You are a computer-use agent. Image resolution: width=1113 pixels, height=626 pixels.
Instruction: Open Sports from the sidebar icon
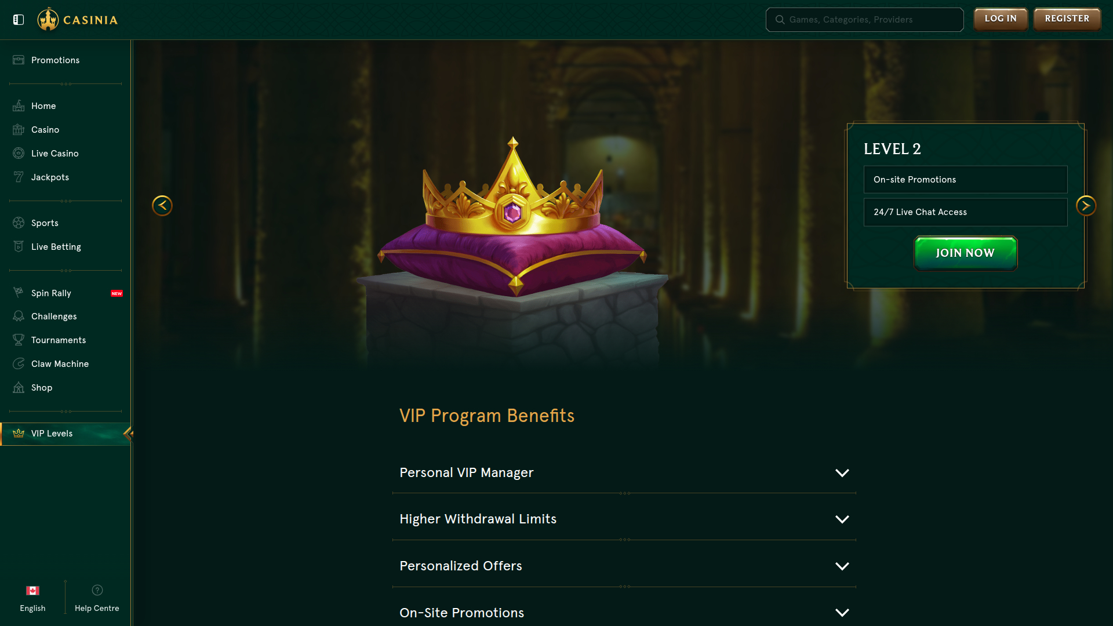[x=19, y=223]
